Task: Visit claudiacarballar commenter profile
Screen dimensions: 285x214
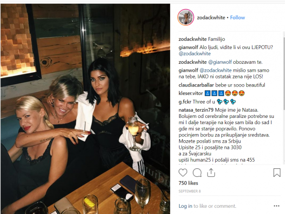Action: click(196, 85)
